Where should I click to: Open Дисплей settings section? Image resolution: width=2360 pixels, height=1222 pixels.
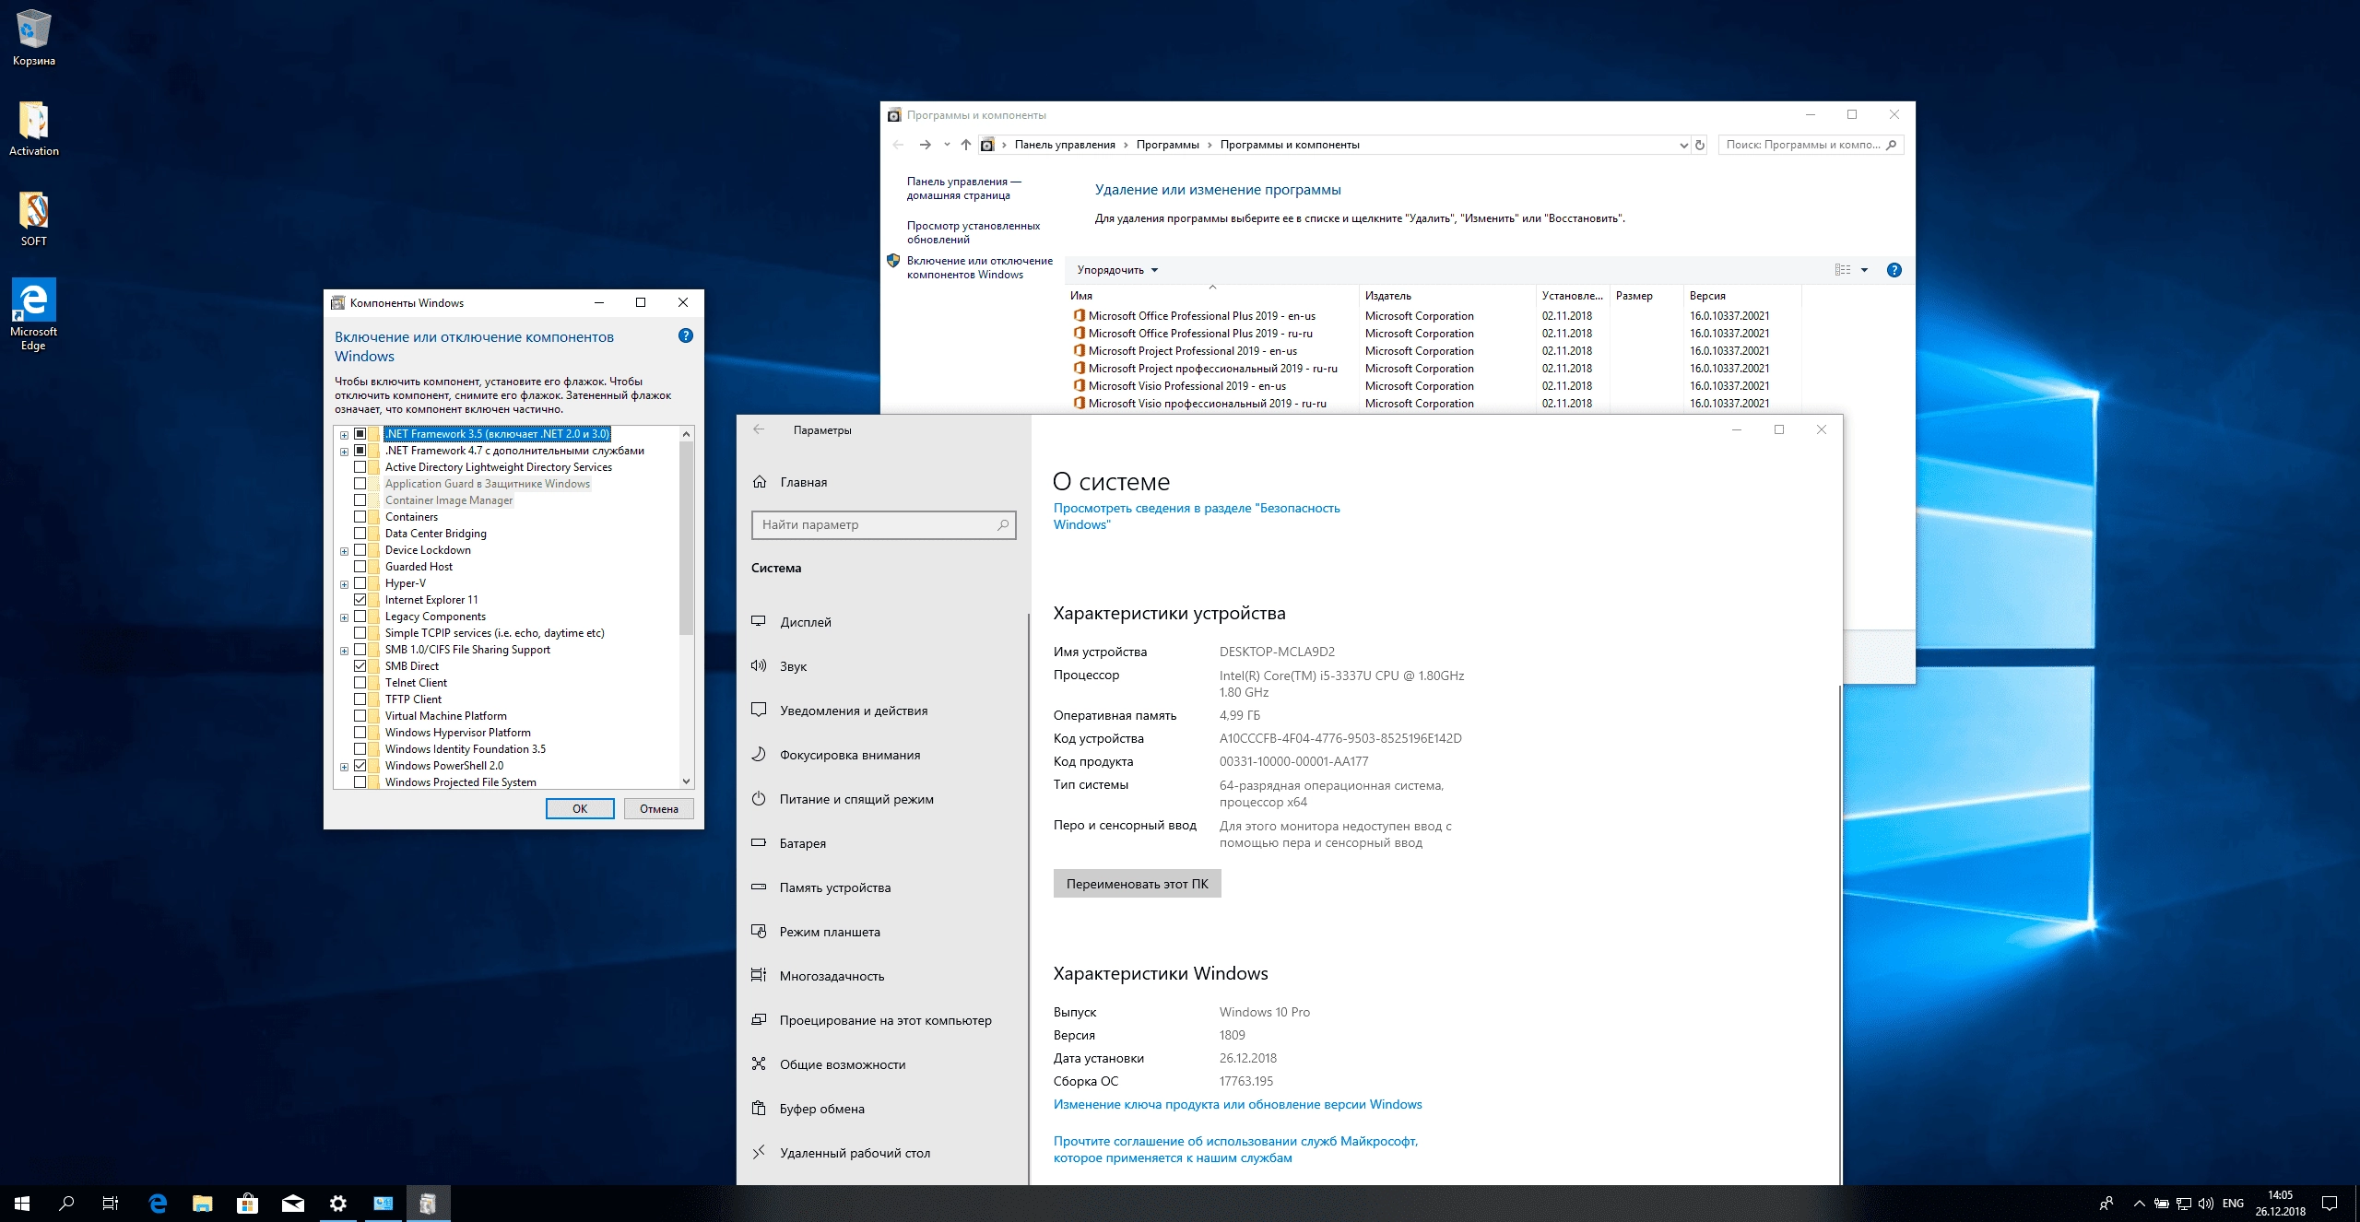click(882, 622)
